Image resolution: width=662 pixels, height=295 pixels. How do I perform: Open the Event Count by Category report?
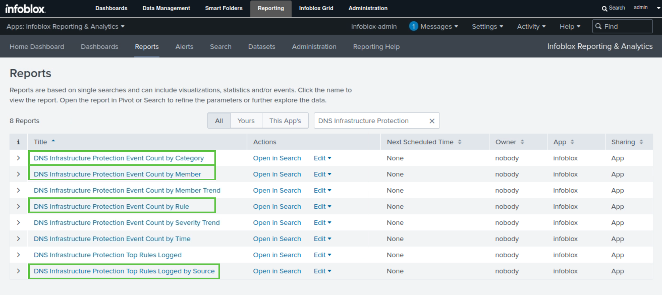pos(119,158)
